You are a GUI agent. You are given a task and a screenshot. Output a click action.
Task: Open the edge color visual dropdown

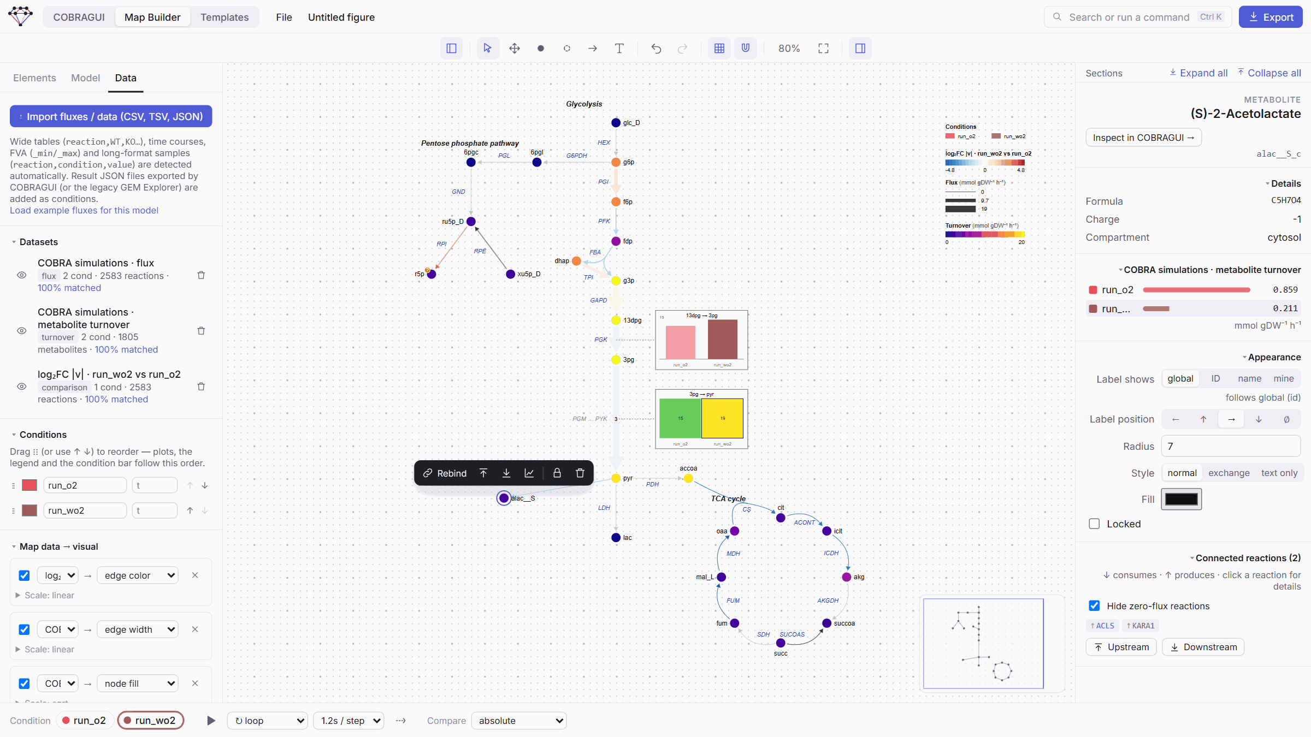(138, 575)
